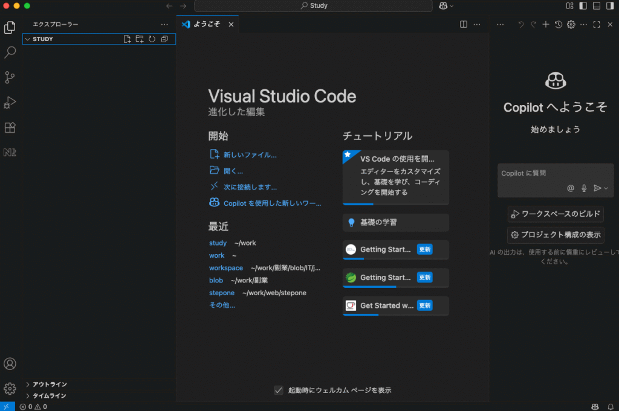Open Copilot を使用した新しいワー link
Screen dimensions: 619x411
coord(272,203)
